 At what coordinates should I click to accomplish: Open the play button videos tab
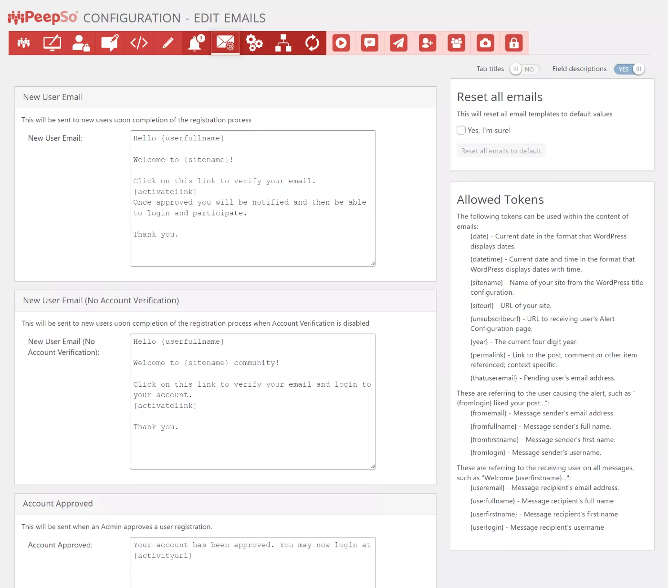click(341, 43)
